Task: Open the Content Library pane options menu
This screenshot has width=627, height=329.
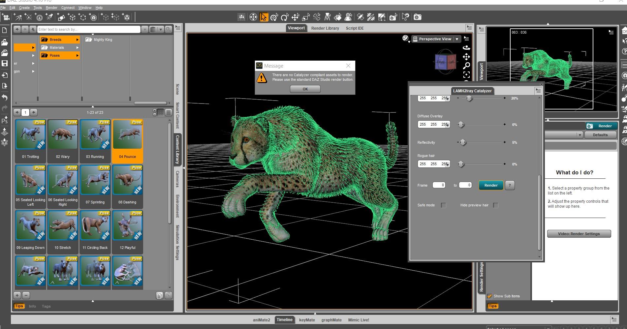Action: coord(178,28)
